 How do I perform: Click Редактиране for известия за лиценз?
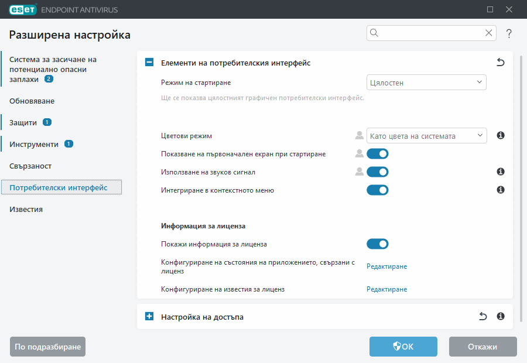pos(386,289)
